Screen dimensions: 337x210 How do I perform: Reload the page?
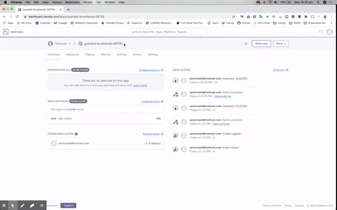coord(17,16)
